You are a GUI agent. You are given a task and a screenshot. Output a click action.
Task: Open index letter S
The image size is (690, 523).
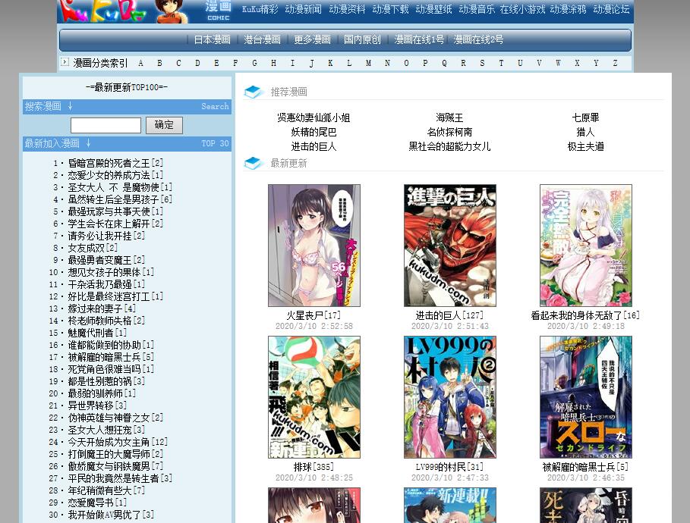point(482,63)
